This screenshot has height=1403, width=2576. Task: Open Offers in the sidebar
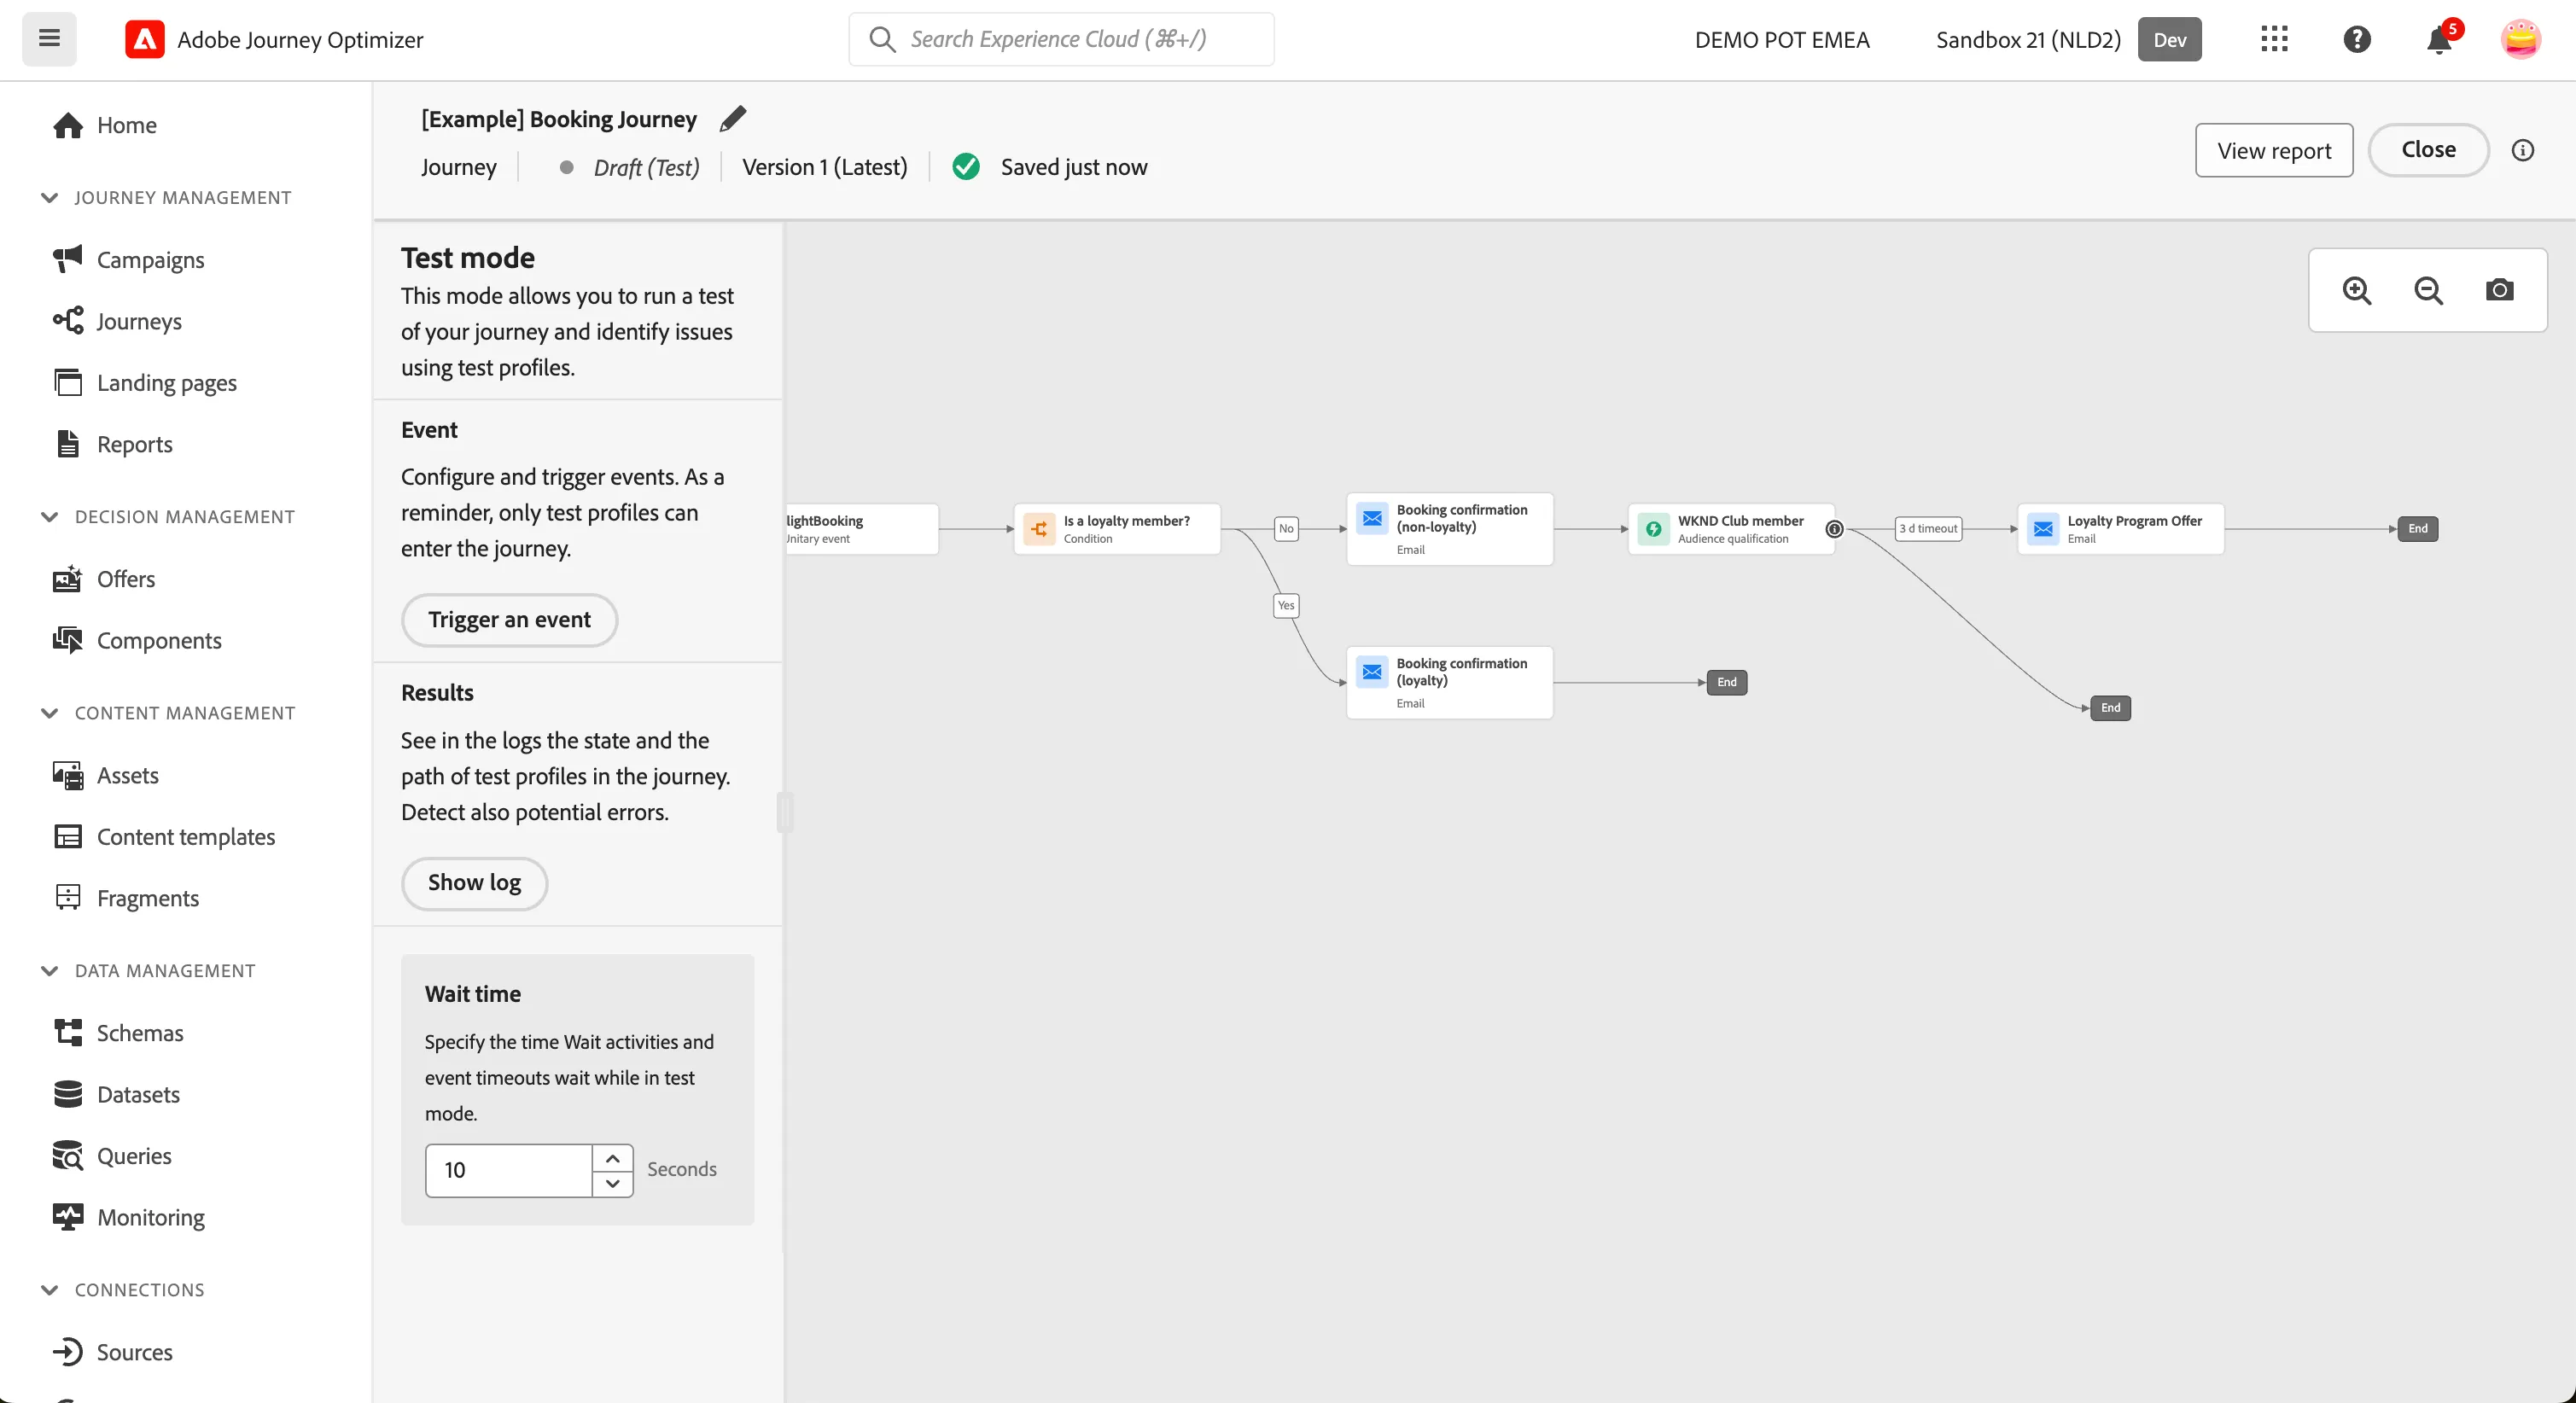pyautogui.click(x=104, y=578)
